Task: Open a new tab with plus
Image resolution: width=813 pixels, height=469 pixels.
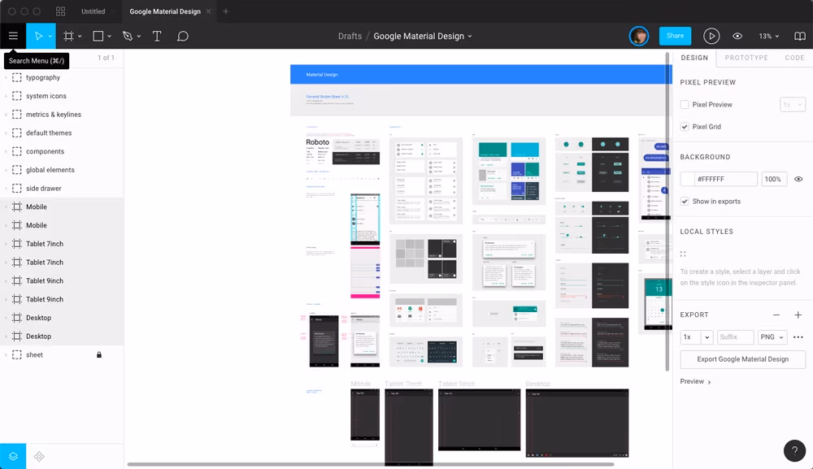Action: pos(225,11)
